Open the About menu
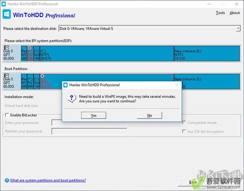244x191 pixels. [235, 13]
